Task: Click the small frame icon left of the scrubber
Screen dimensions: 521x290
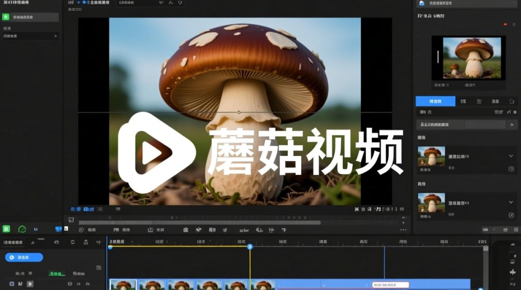Action: tap(71, 220)
